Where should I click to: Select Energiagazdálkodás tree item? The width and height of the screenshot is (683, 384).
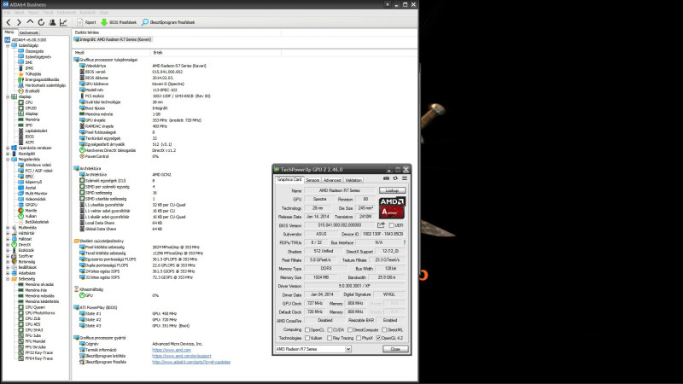(42, 79)
